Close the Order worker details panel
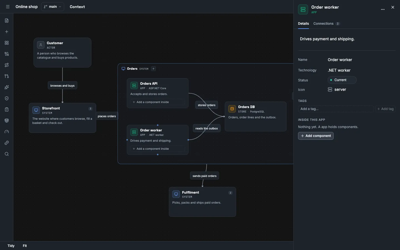Image resolution: width=400 pixels, height=250 pixels. (393, 7)
